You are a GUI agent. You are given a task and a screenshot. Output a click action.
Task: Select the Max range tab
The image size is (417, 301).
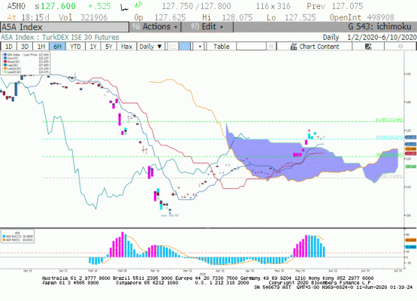point(126,47)
